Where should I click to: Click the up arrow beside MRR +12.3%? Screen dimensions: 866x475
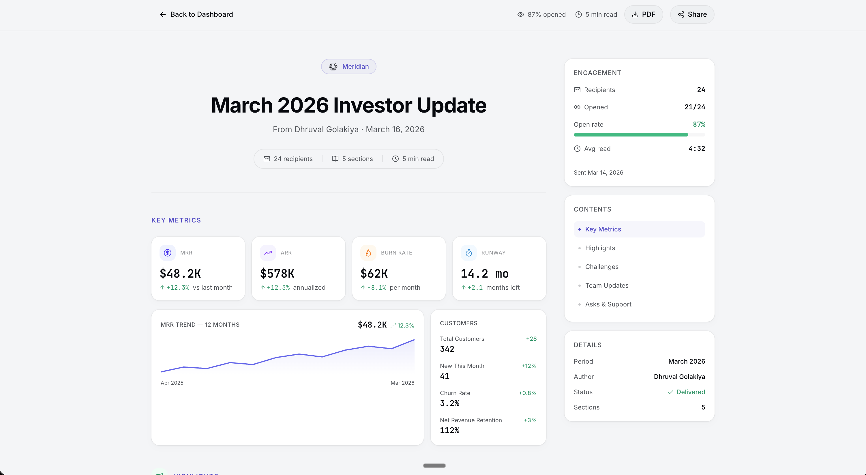tap(162, 288)
